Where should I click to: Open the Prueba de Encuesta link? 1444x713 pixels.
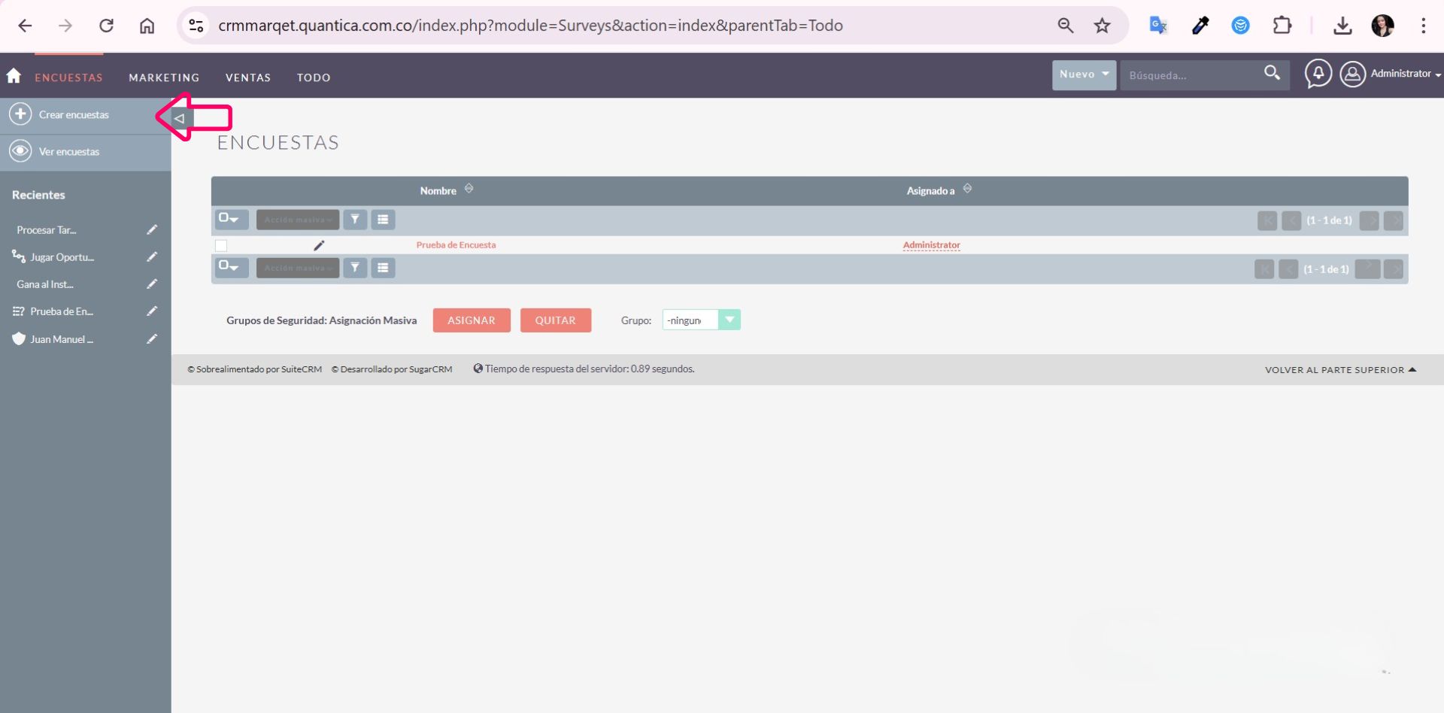[x=456, y=245]
